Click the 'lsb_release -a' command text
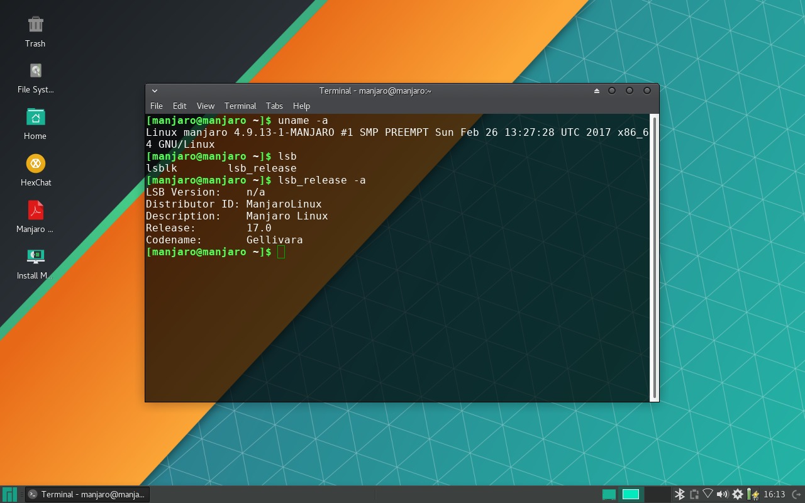This screenshot has height=503, width=805. tap(322, 180)
